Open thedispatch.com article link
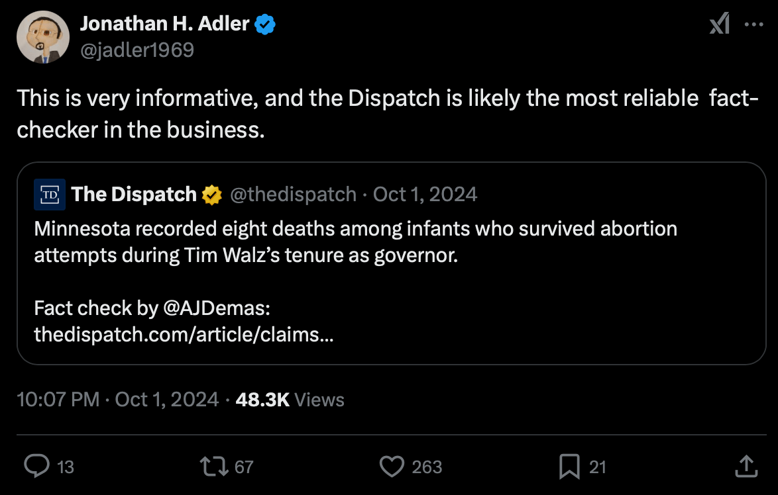The image size is (778, 495). point(184,334)
